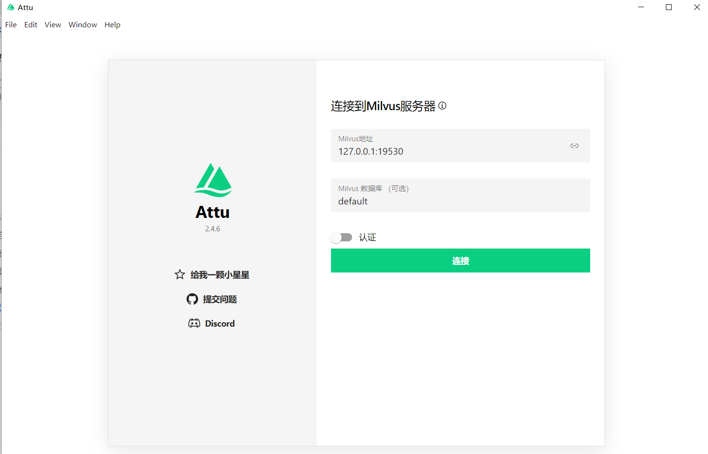Open the 提交问题 issue link
The height and width of the screenshot is (454, 708).
click(x=219, y=299)
